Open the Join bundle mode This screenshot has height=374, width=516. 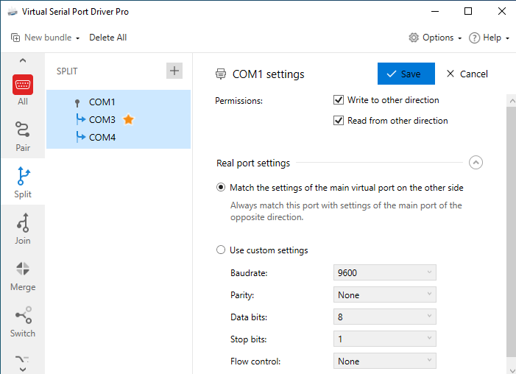pyautogui.click(x=23, y=228)
